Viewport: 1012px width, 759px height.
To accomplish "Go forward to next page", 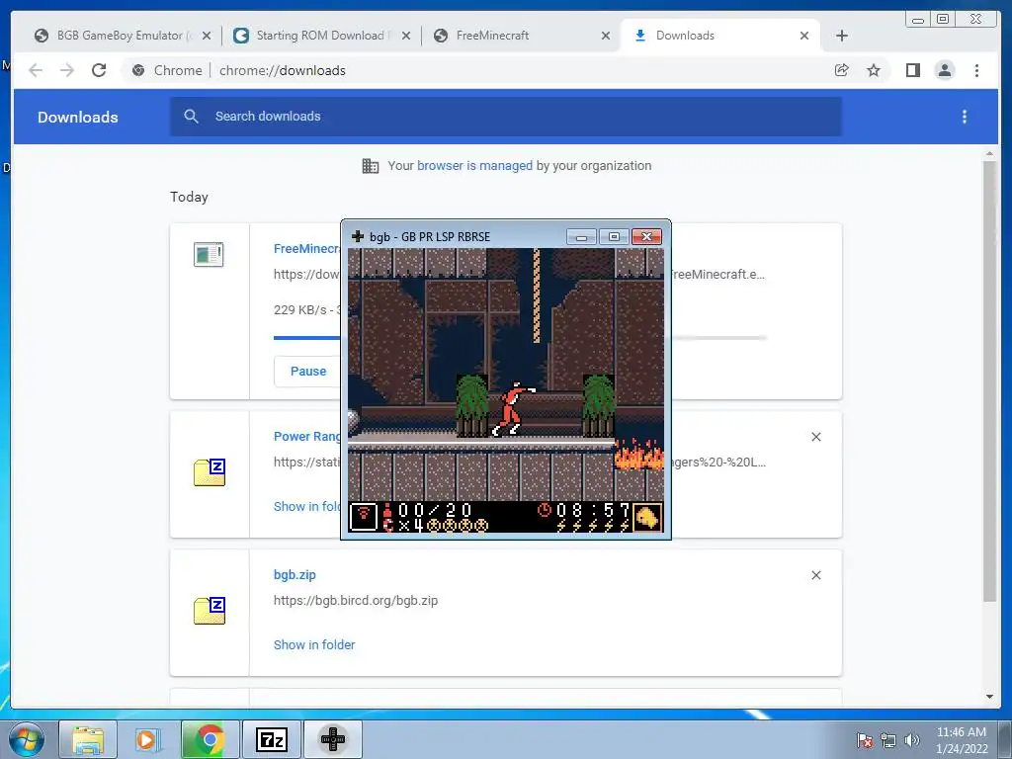I will click(x=67, y=70).
